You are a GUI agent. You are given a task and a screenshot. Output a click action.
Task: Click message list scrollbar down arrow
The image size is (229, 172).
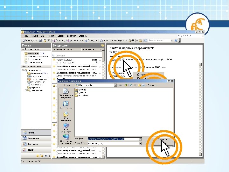pyautogui.click(x=103, y=157)
